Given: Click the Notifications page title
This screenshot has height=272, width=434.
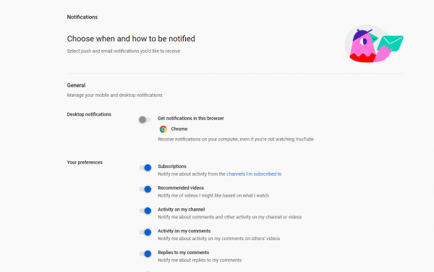Looking at the screenshot, I should tap(82, 17).
